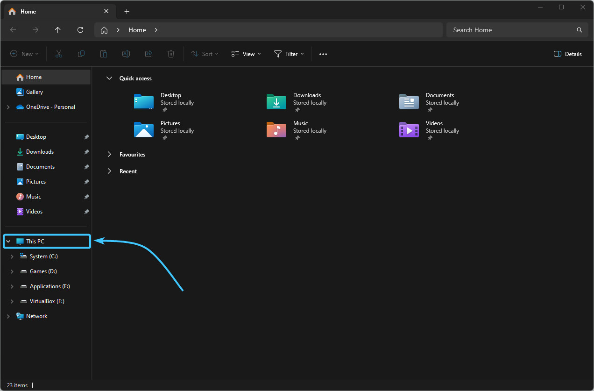The image size is (594, 391).
Task: Open the Sort dropdown menu
Action: (x=202, y=54)
